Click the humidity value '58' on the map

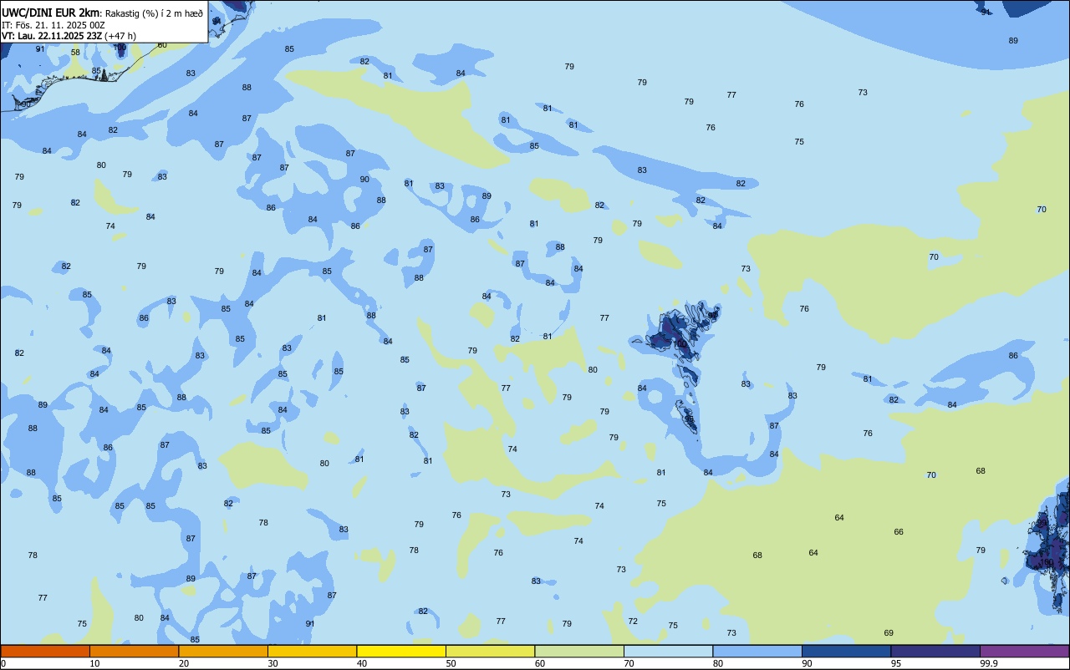point(75,53)
